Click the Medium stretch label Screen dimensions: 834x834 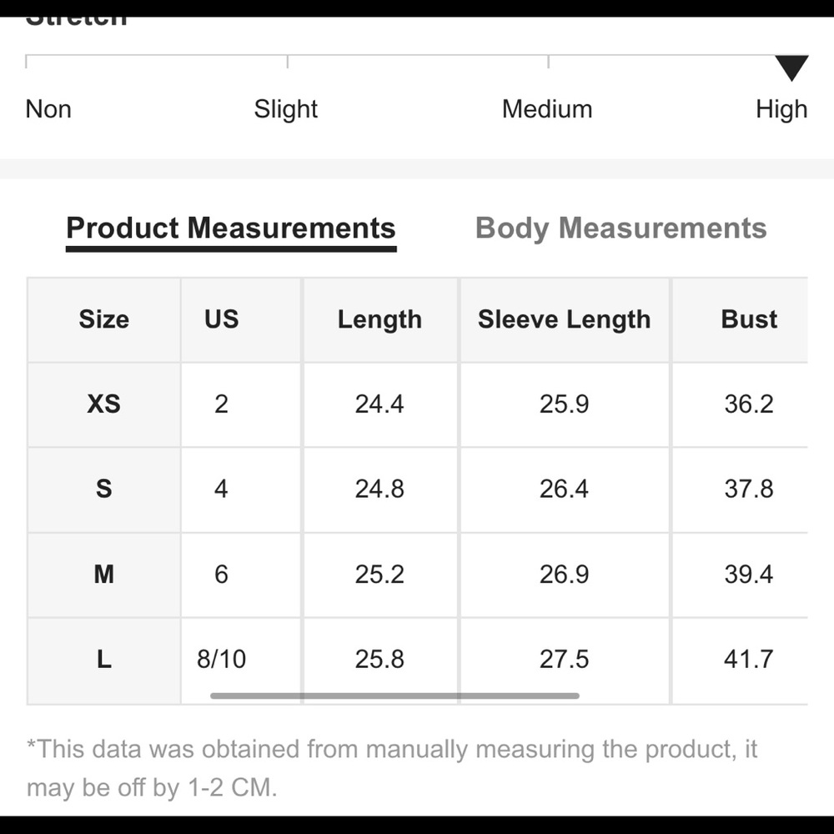click(547, 109)
